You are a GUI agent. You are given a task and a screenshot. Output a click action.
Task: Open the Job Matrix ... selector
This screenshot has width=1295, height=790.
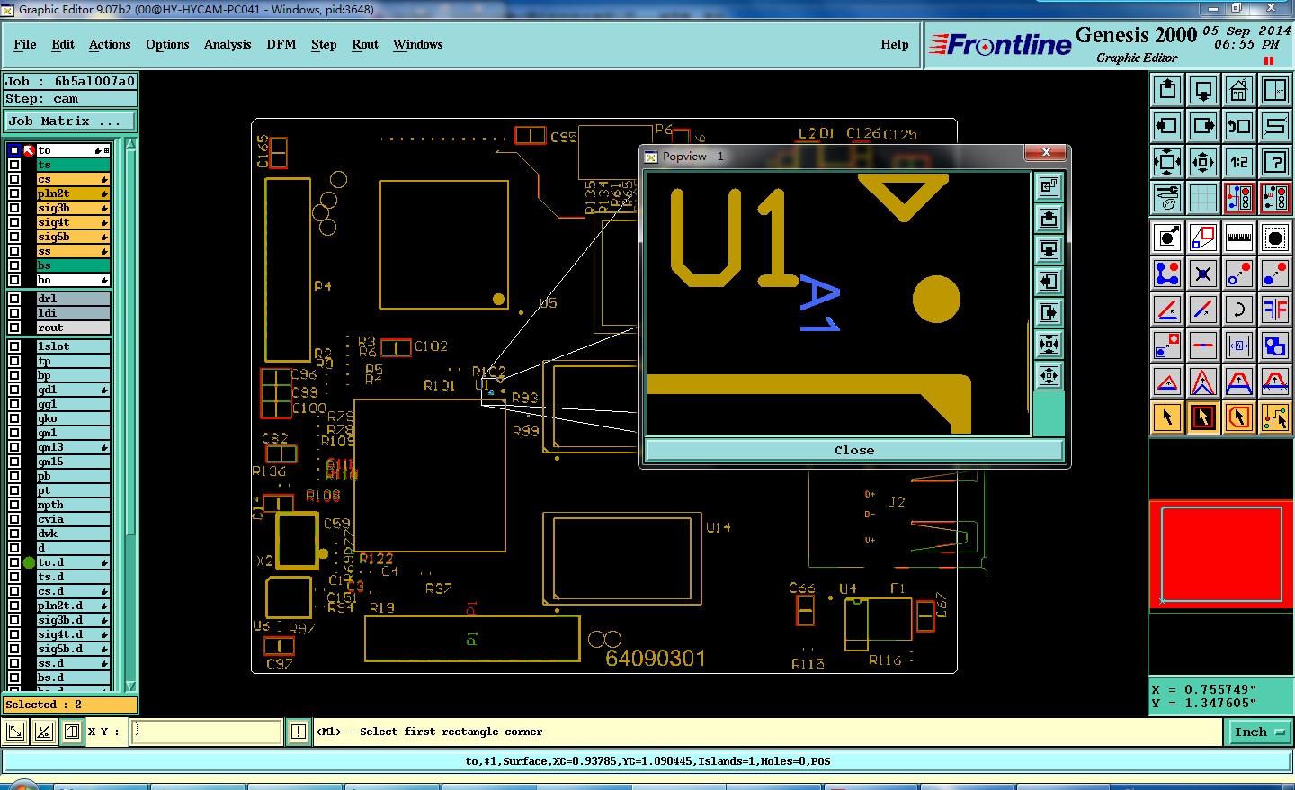pyautogui.click(x=70, y=121)
